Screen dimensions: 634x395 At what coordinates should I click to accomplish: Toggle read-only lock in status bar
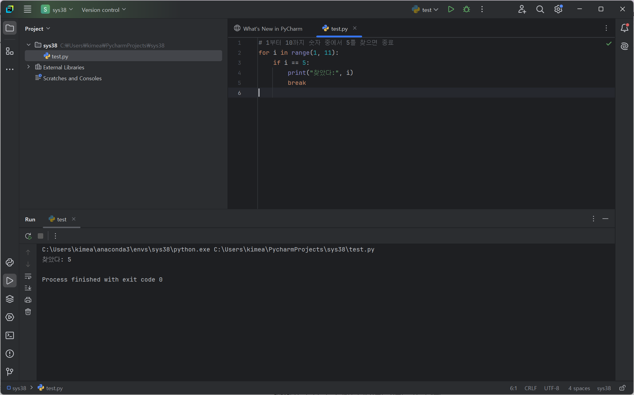(622, 388)
